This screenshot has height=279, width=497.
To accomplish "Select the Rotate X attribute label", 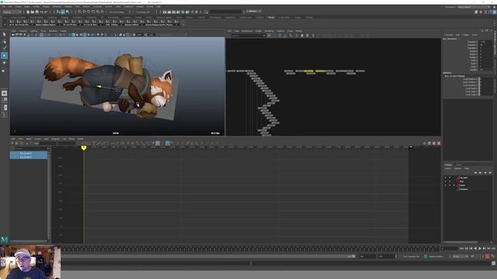I will pyautogui.click(x=473, y=51).
